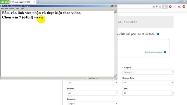Viewport: 187px width, 105px height.
Task: Click the word '(64bit)' in Notepad
Action: click(x=27, y=17)
